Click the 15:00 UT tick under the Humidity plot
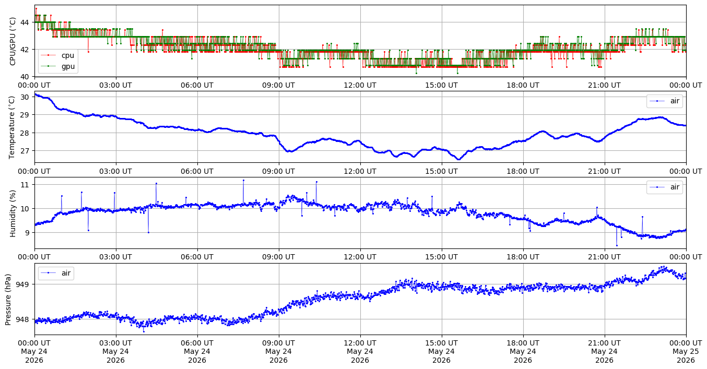 [441, 257]
